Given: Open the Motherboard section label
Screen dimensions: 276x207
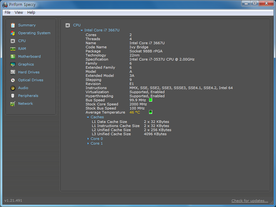Looking at the screenshot, I should click(30, 56).
